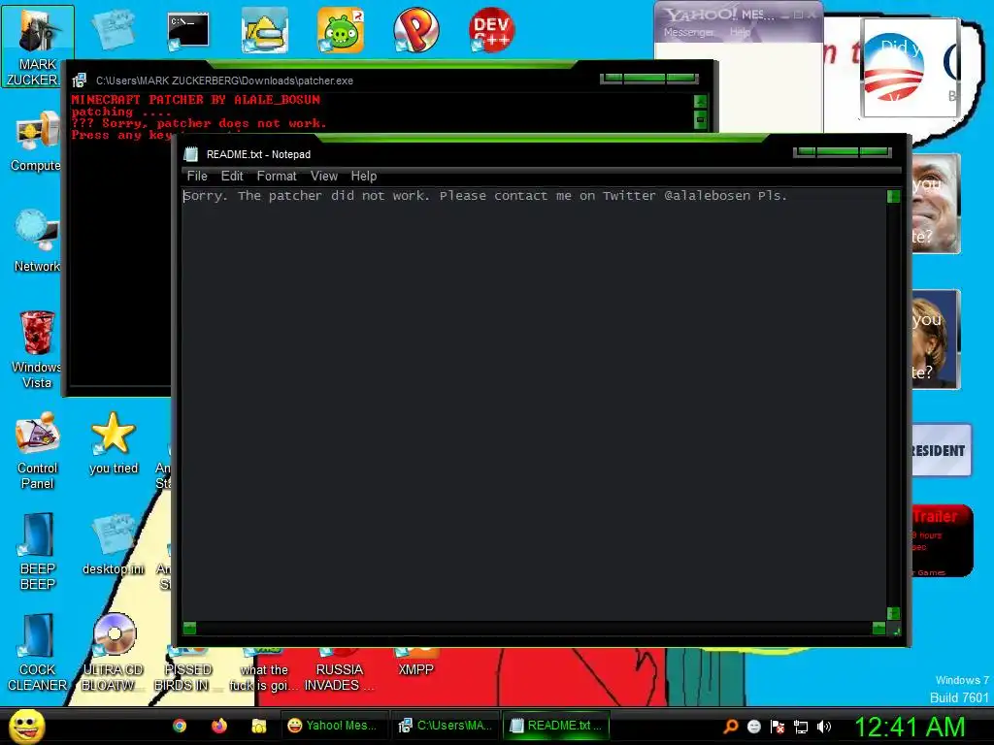The width and height of the screenshot is (994, 745).
Task: Click Notepad horizontal scrollbar left arrow
Action: [x=189, y=628]
